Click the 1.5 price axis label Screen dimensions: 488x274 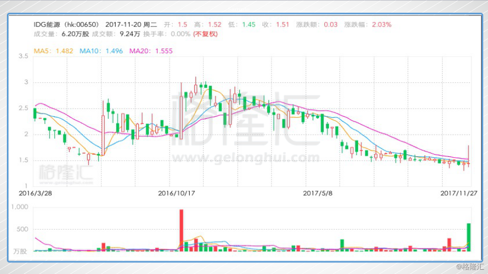pos(23,160)
